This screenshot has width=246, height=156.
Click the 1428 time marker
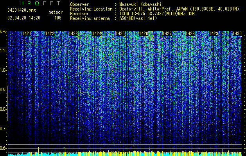pyautogui.click(x=190, y=34)
